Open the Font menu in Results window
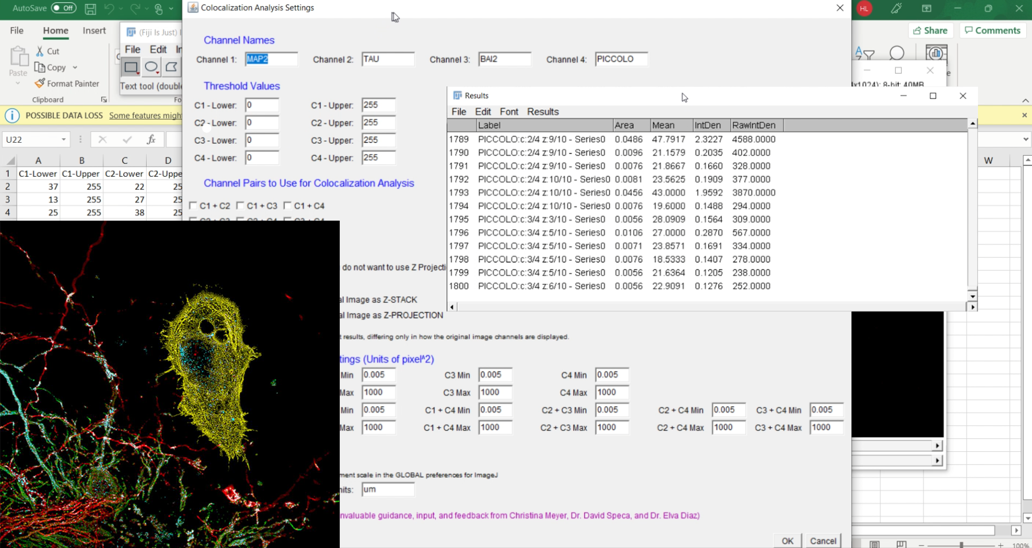The width and height of the screenshot is (1032, 548). point(509,111)
